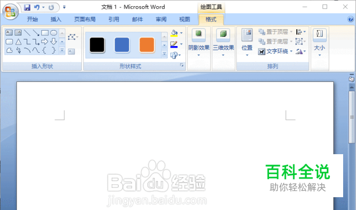Switch to the 开始 tab
Viewport: 356px width, 210px height.
point(32,19)
